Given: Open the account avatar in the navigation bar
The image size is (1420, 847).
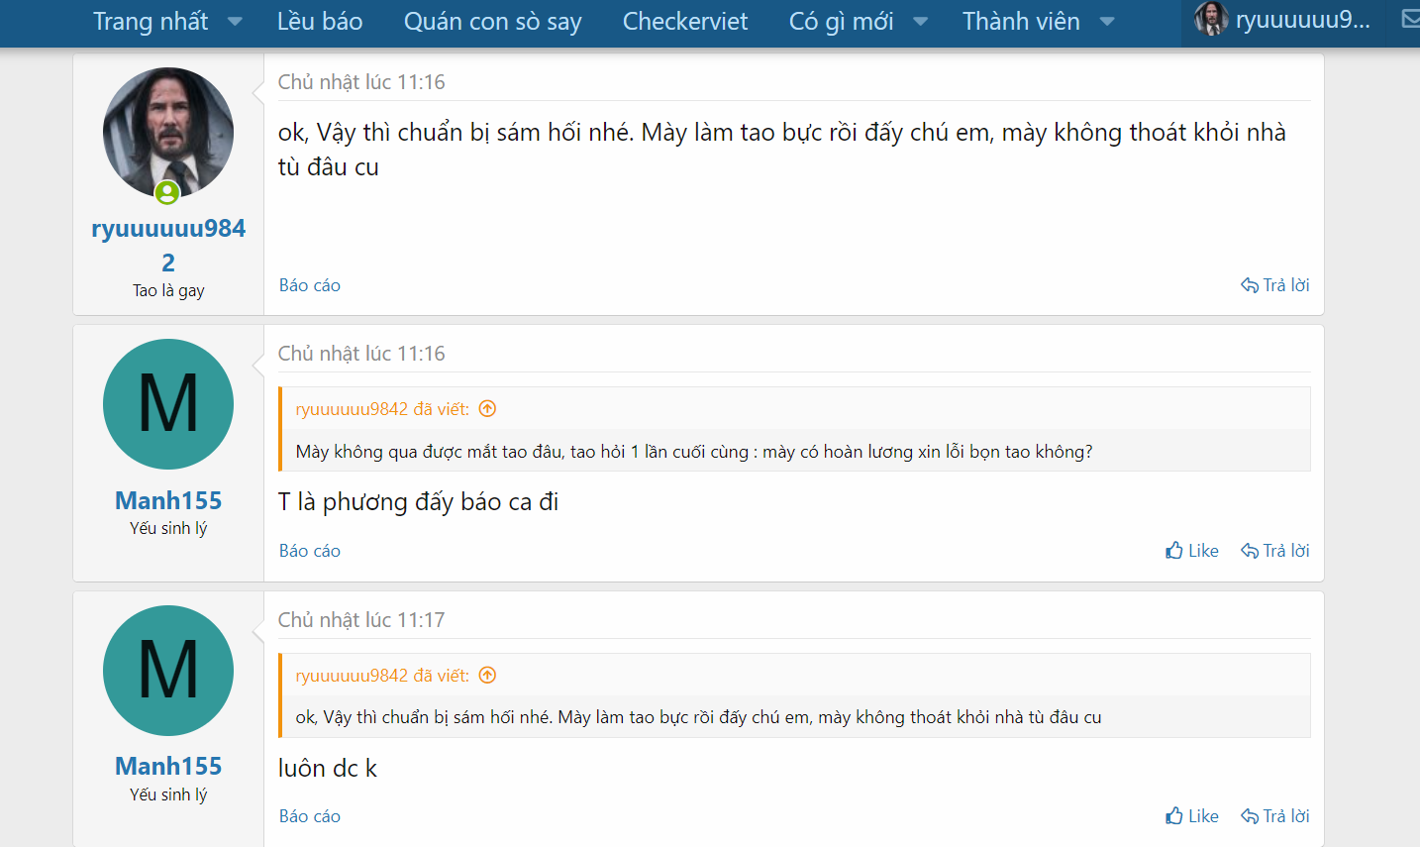Looking at the screenshot, I should pyautogui.click(x=1211, y=19).
